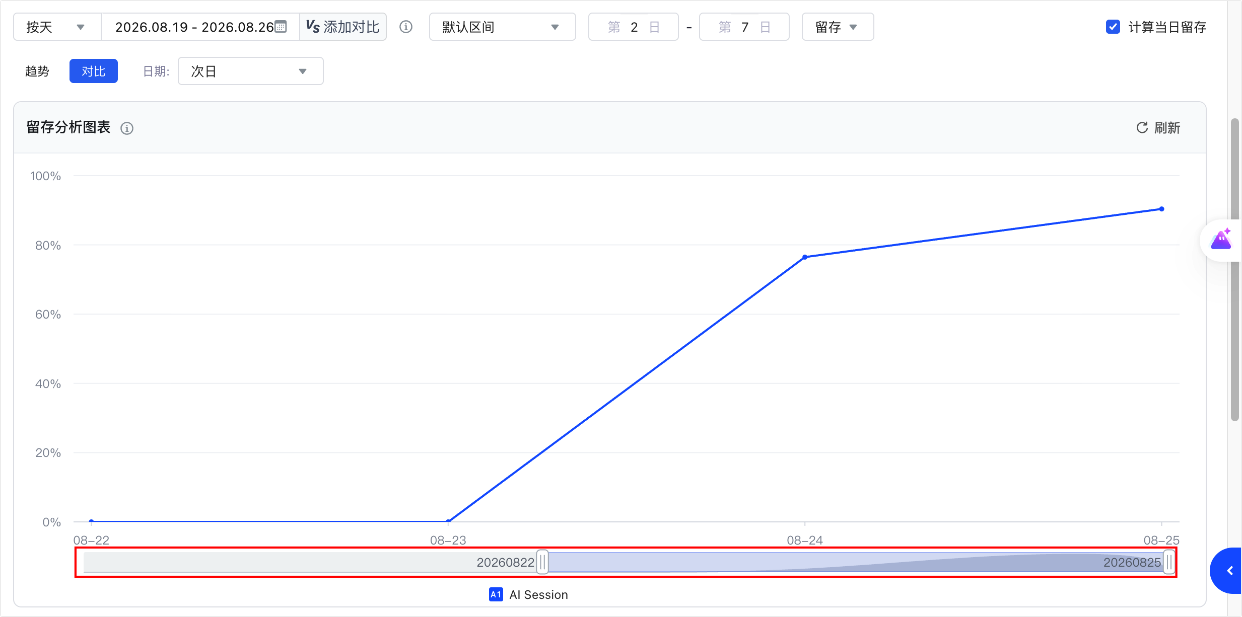The height and width of the screenshot is (617, 1242).
Task: Click the refresh icon in chart header
Action: coord(1142,128)
